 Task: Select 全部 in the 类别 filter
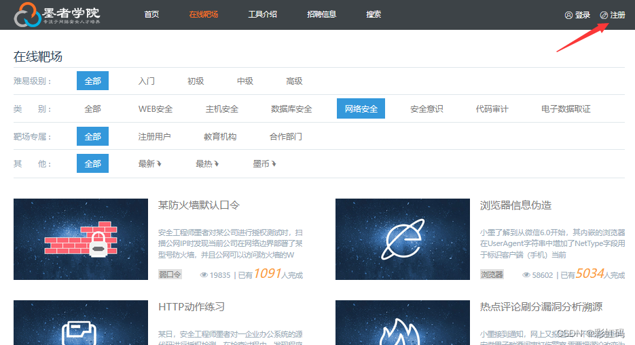93,108
